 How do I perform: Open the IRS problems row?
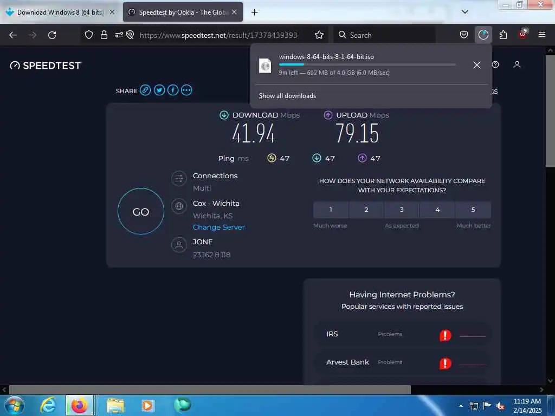click(402, 334)
